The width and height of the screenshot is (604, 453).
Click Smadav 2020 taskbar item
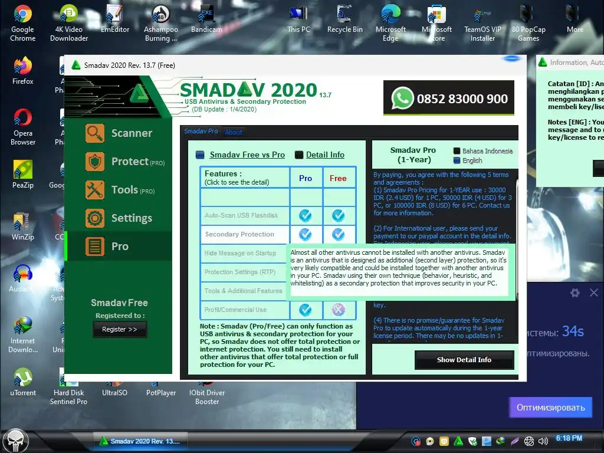140,441
